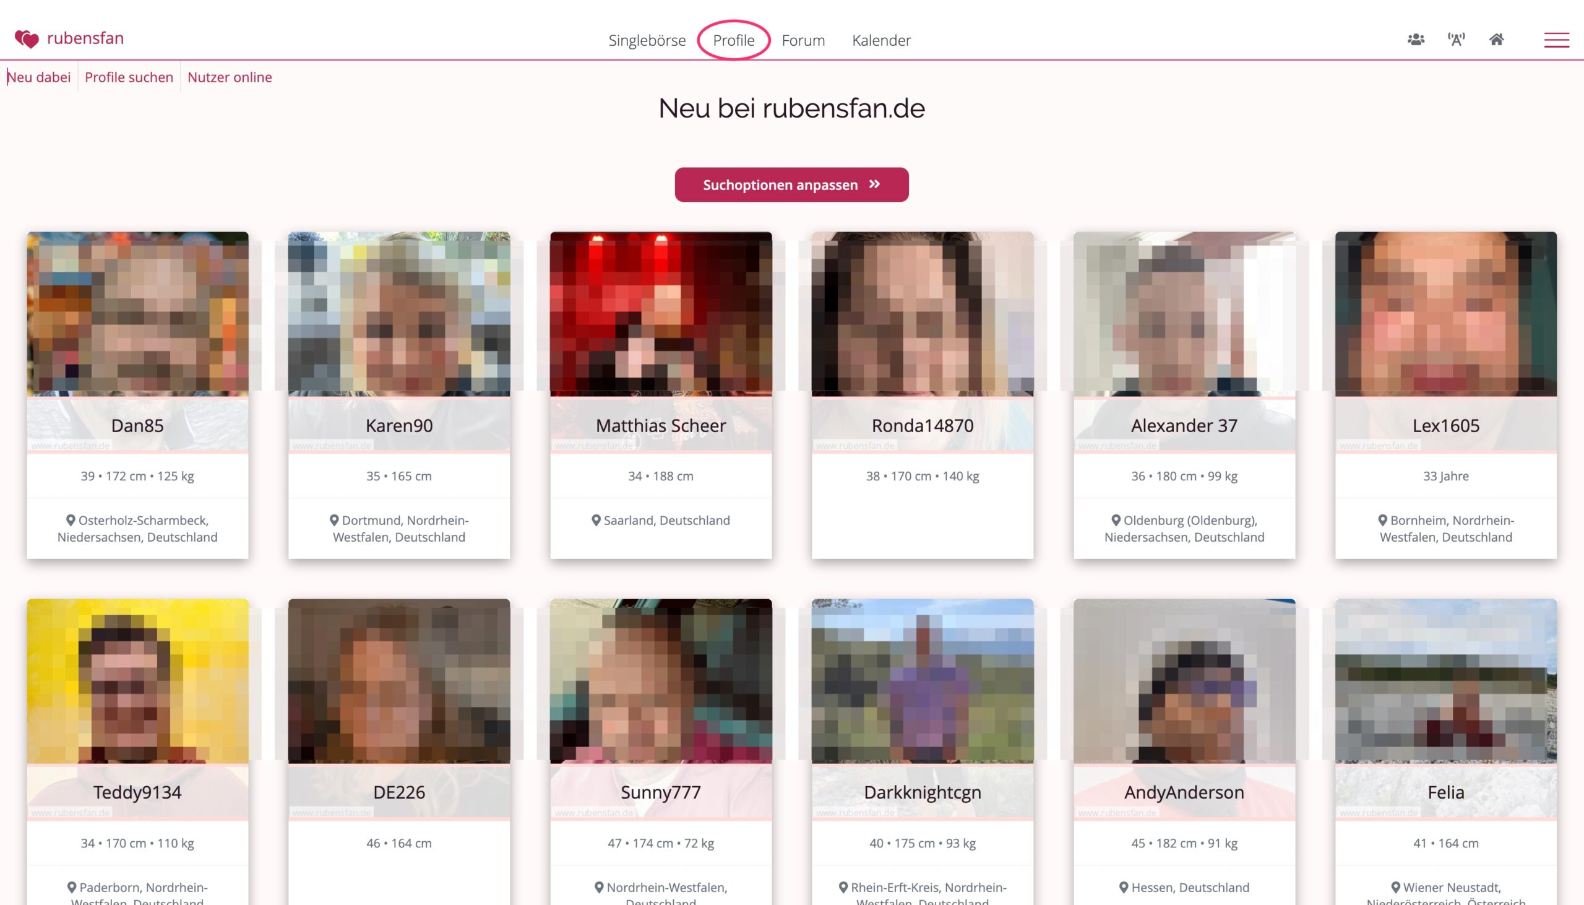The width and height of the screenshot is (1584, 905).
Task: Open the Singlebörse menu item
Action: coord(647,40)
